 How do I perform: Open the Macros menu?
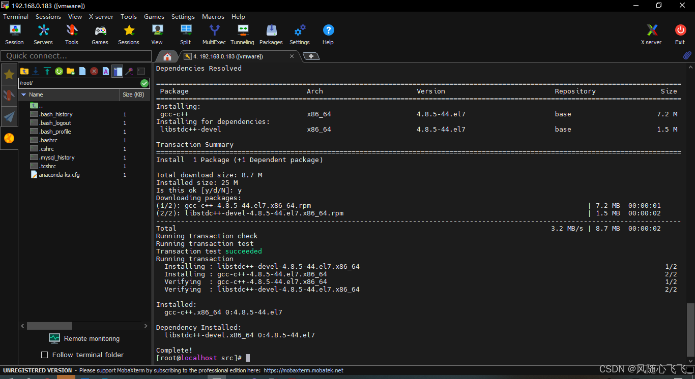pyautogui.click(x=213, y=16)
